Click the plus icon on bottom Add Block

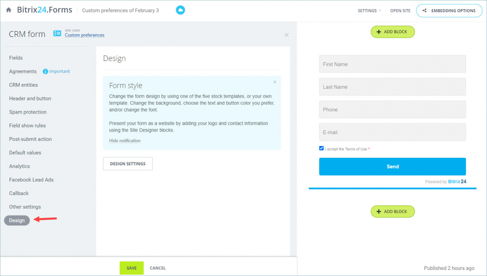click(x=379, y=212)
